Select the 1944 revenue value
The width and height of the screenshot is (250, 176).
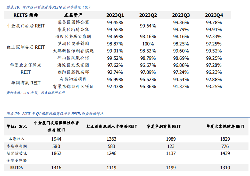56,139
